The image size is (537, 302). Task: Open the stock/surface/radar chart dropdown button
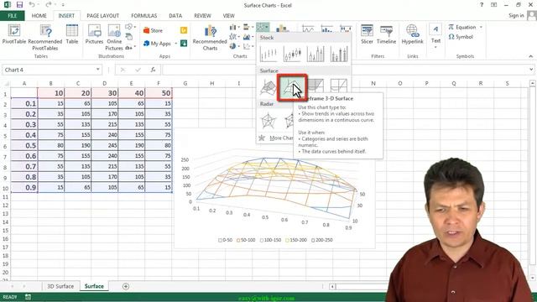(x=263, y=27)
